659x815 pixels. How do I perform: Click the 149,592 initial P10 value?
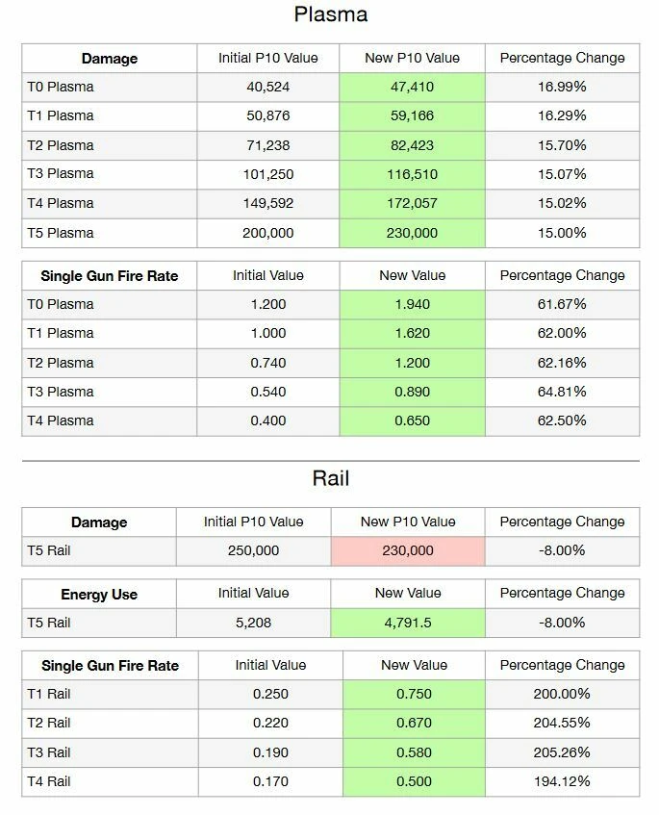tap(268, 203)
